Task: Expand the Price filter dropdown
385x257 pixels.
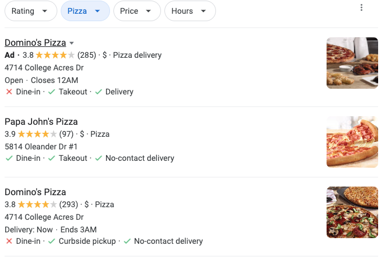Action: pyautogui.click(x=136, y=11)
